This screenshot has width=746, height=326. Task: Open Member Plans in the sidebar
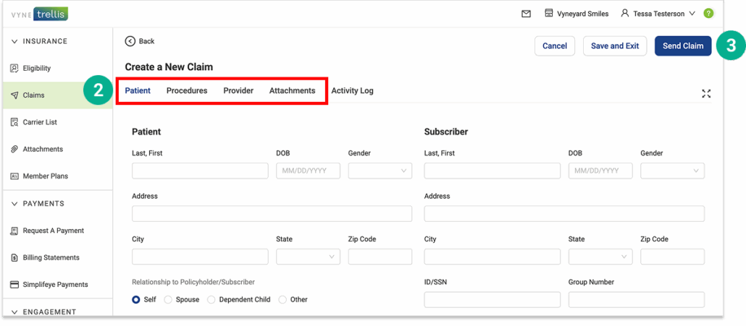click(x=45, y=176)
